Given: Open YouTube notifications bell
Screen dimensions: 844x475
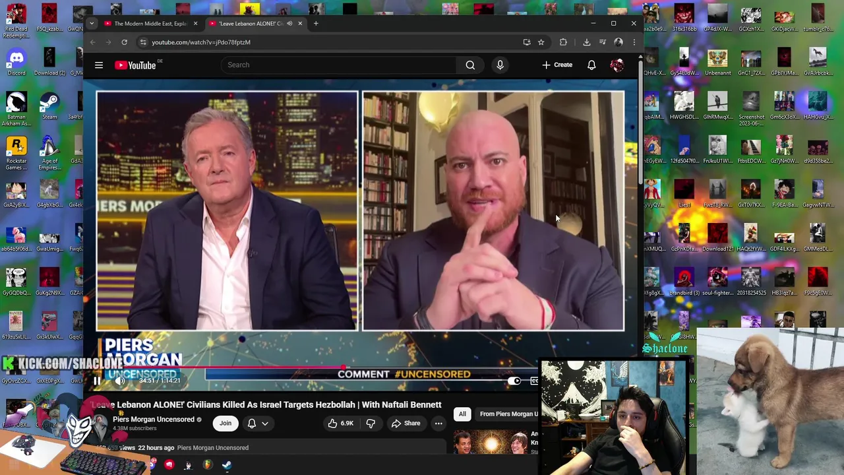Looking at the screenshot, I should pos(591,65).
